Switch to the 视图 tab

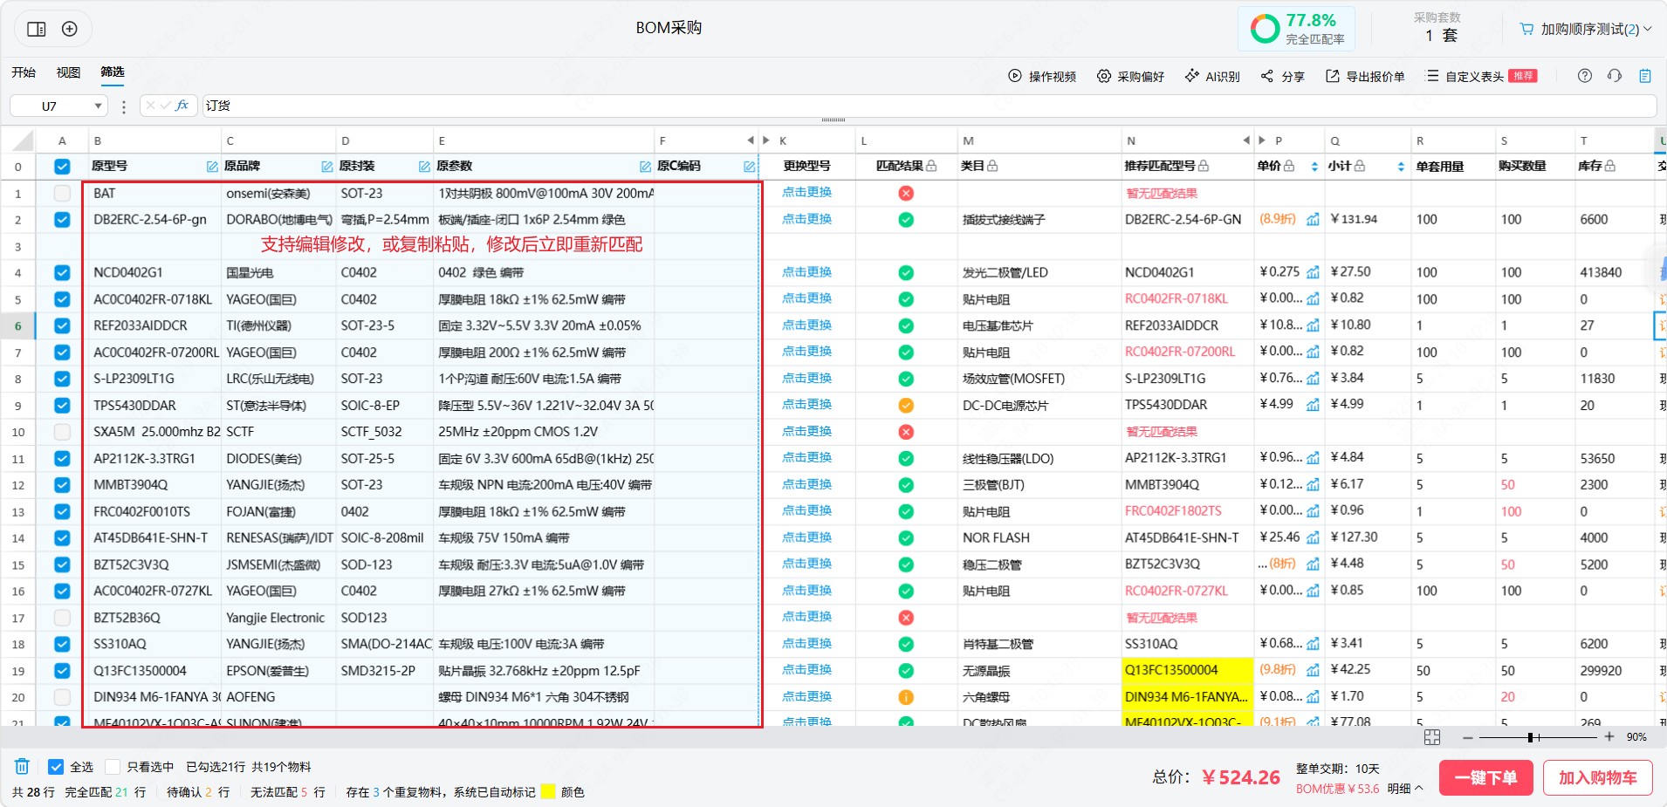click(68, 72)
